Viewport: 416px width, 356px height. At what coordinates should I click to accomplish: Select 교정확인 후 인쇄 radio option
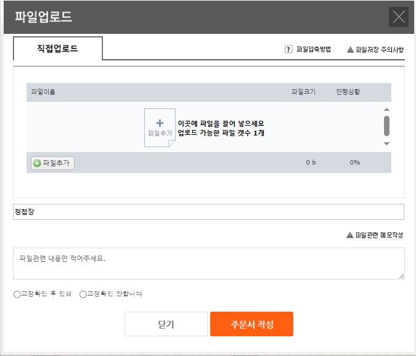click(x=17, y=294)
